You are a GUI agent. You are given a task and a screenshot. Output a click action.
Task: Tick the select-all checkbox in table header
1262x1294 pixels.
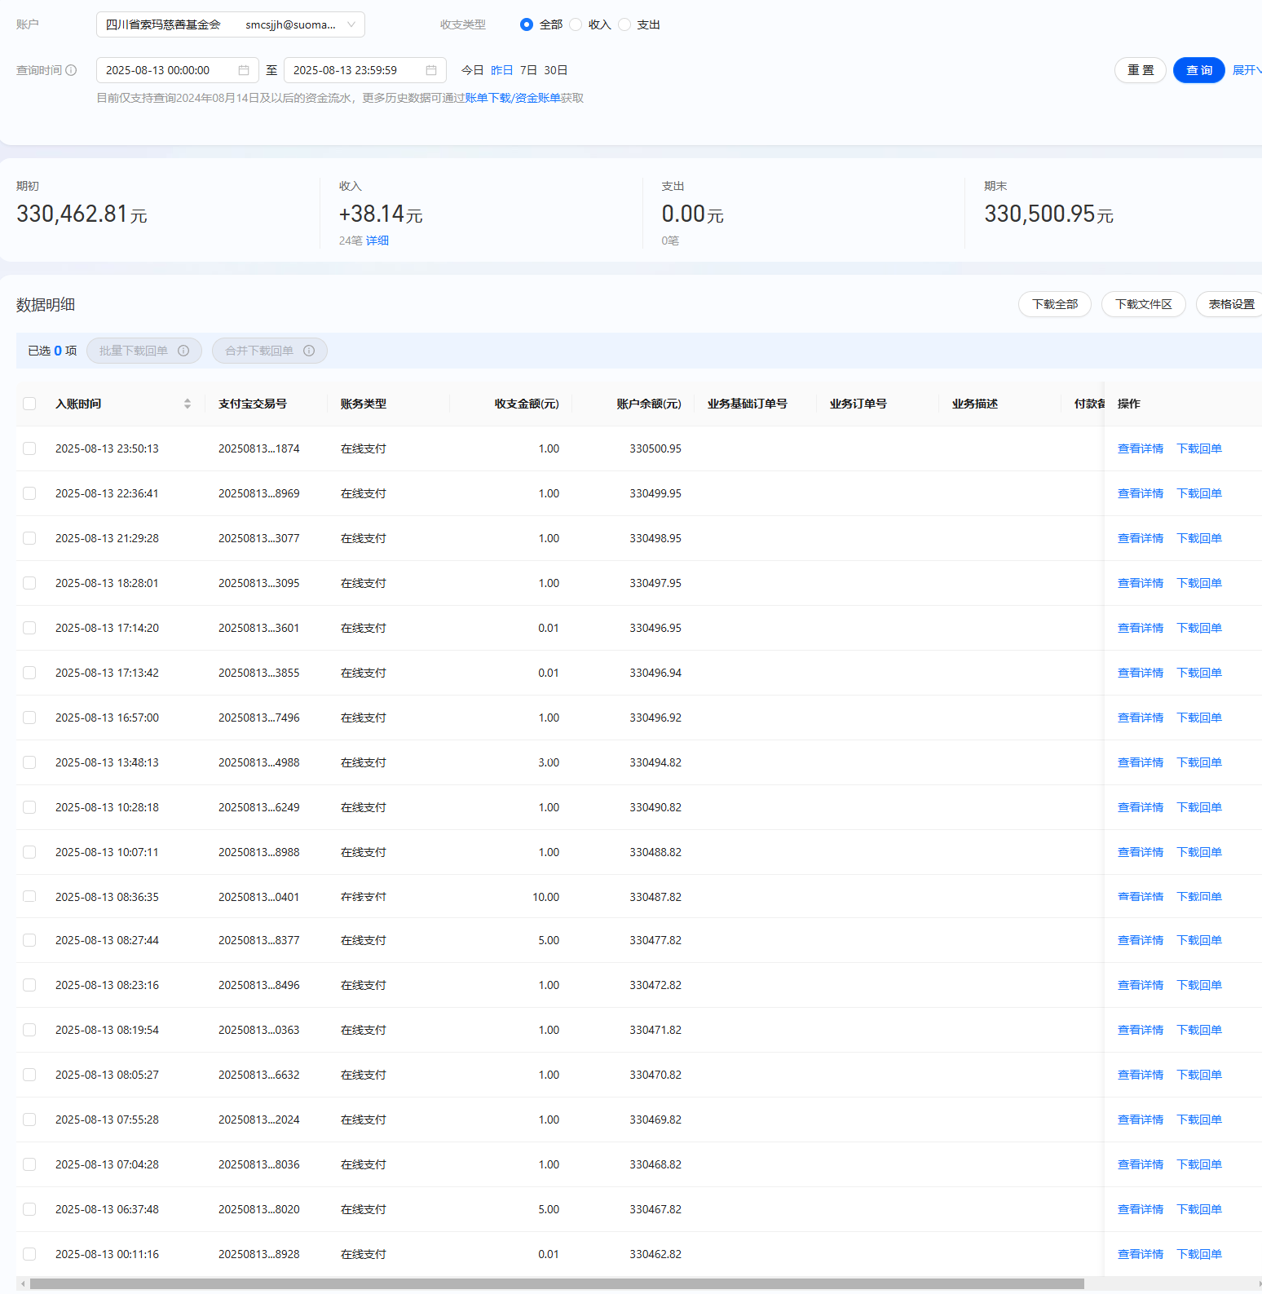29,404
